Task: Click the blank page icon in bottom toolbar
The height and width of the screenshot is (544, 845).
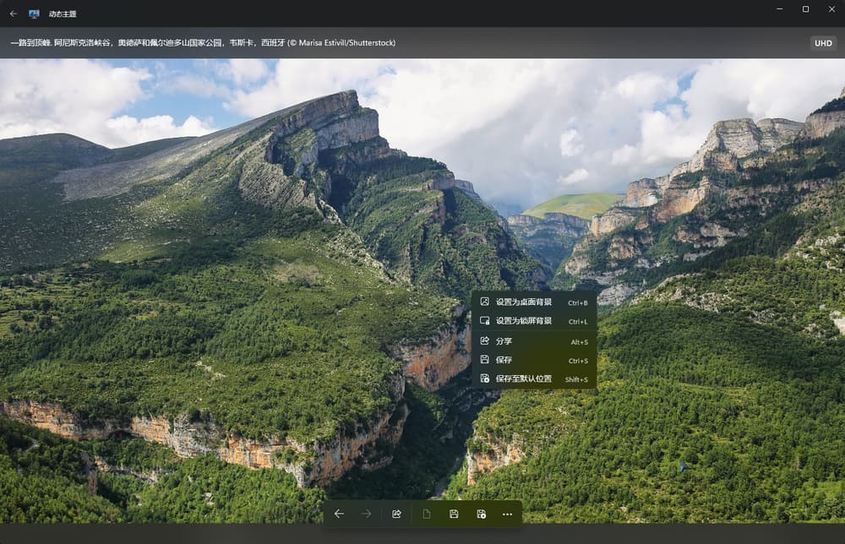Action: [427, 514]
